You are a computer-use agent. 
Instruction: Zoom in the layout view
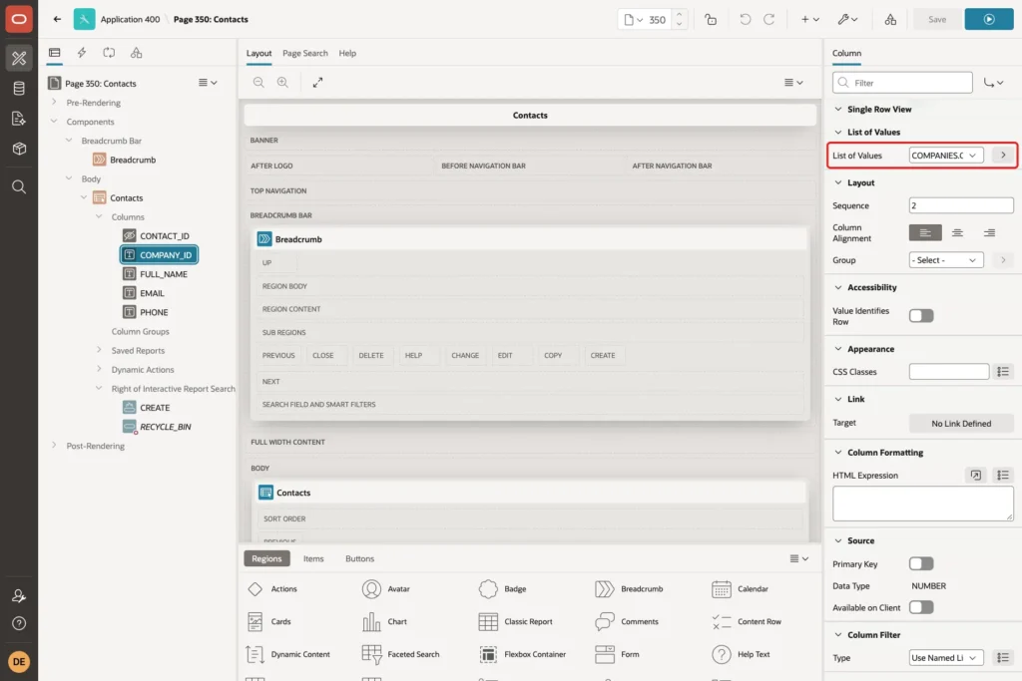coord(282,82)
